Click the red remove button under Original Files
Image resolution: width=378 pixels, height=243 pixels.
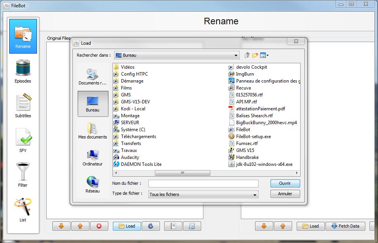(99, 226)
